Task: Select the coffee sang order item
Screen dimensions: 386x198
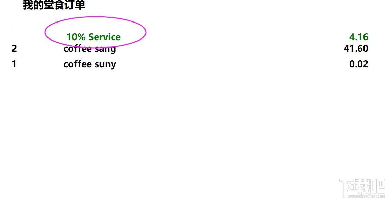Action: (x=90, y=49)
